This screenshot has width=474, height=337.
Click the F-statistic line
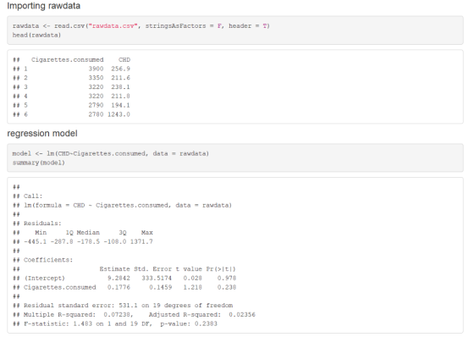coord(120,323)
